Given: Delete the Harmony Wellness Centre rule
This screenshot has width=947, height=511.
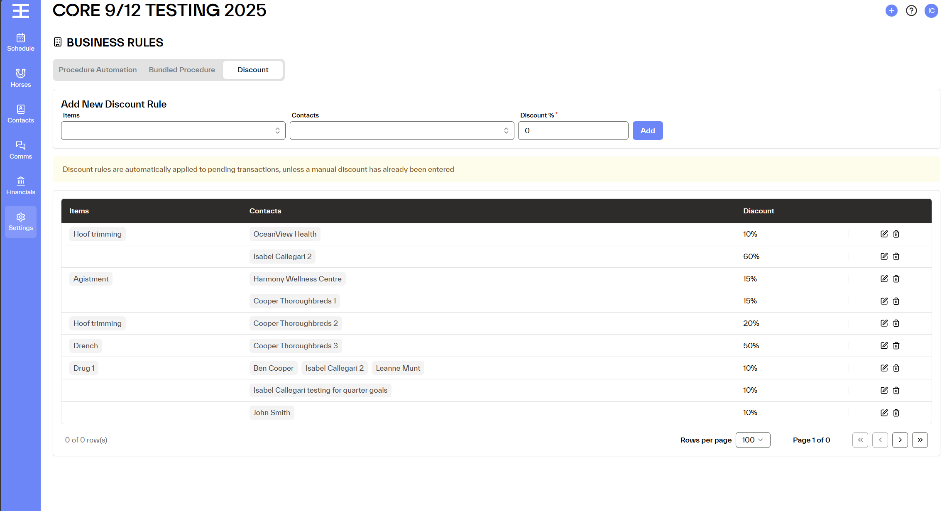Looking at the screenshot, I should [896, 279].
